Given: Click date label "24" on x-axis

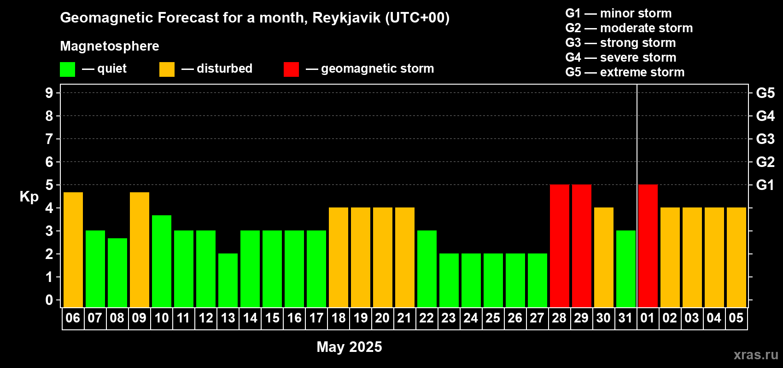Looking at the screenshot, I should tap(471, 318).
